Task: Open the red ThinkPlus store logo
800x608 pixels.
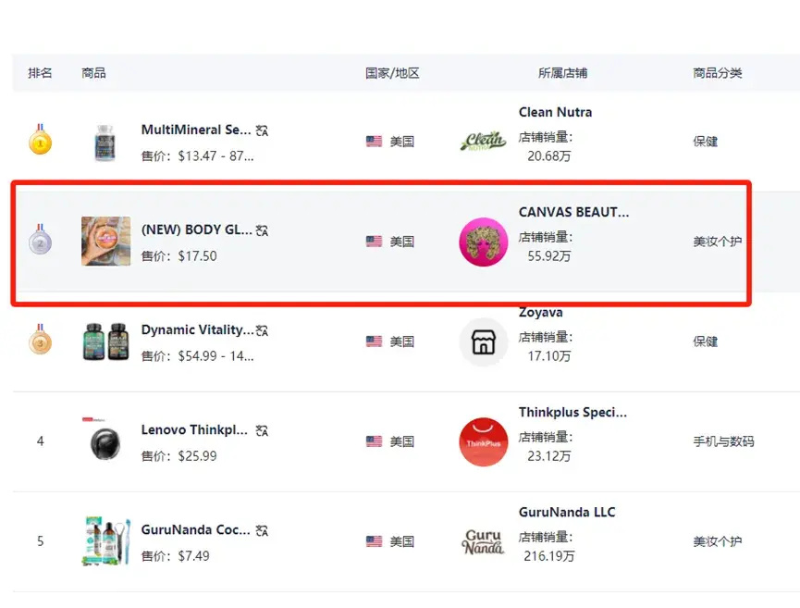Action: point(483,441)
